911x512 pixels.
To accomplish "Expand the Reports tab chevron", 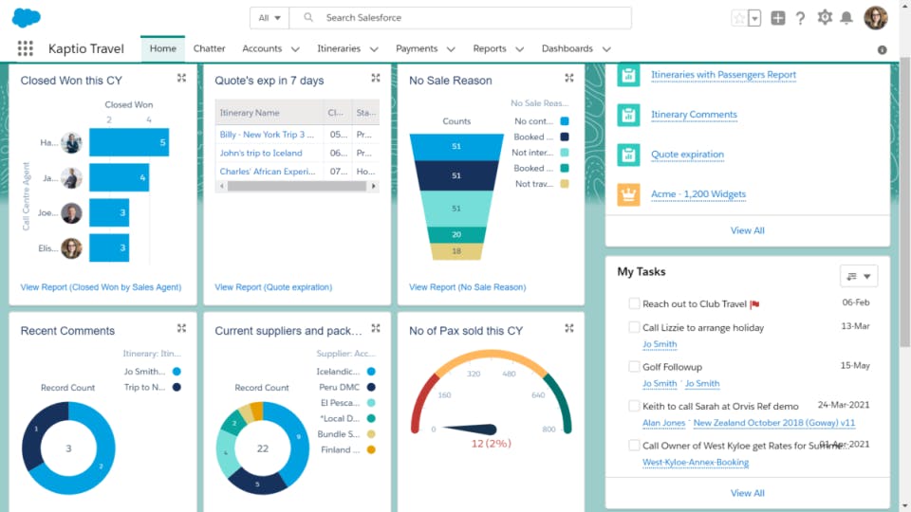I will (519, 49).
